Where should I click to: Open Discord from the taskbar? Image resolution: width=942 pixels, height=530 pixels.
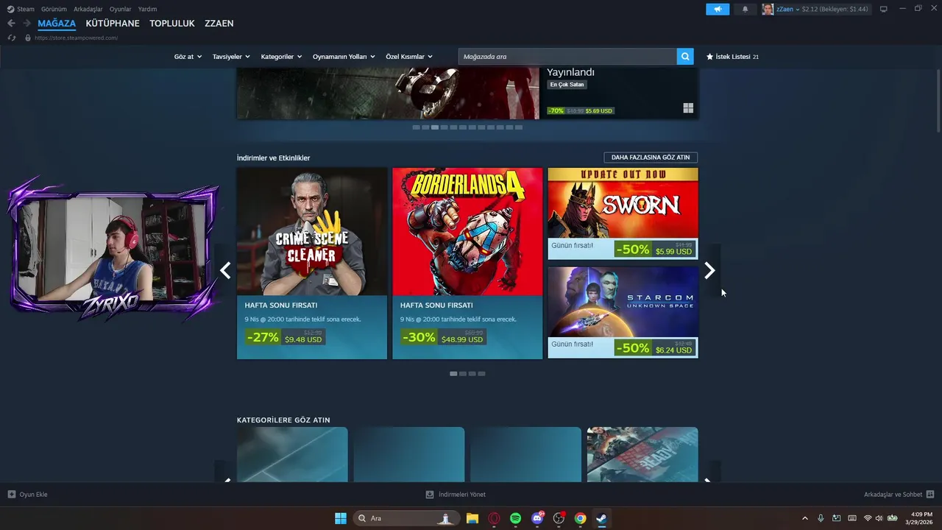(x=537, y=518)
